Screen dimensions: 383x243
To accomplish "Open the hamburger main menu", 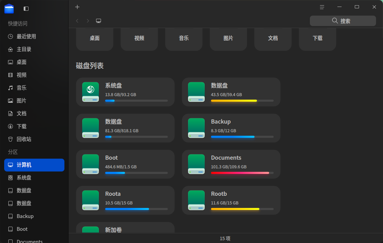I will tap(322, 7).
